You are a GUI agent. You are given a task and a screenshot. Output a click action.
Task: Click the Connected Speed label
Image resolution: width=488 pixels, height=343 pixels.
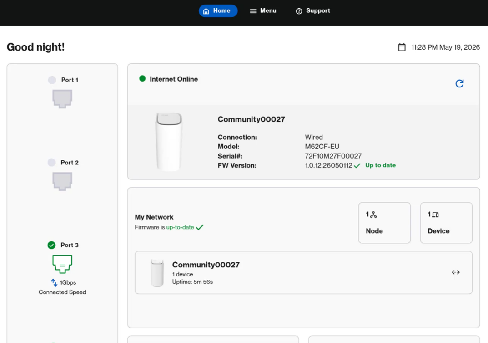62,292
